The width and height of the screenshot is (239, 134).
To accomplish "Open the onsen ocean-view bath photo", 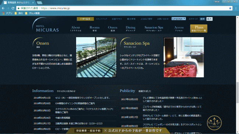I will point(96,57).
